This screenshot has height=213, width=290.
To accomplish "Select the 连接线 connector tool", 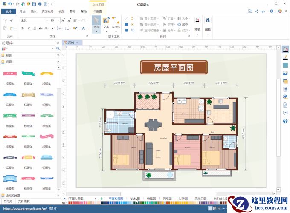I will click(x=116, y=24).
